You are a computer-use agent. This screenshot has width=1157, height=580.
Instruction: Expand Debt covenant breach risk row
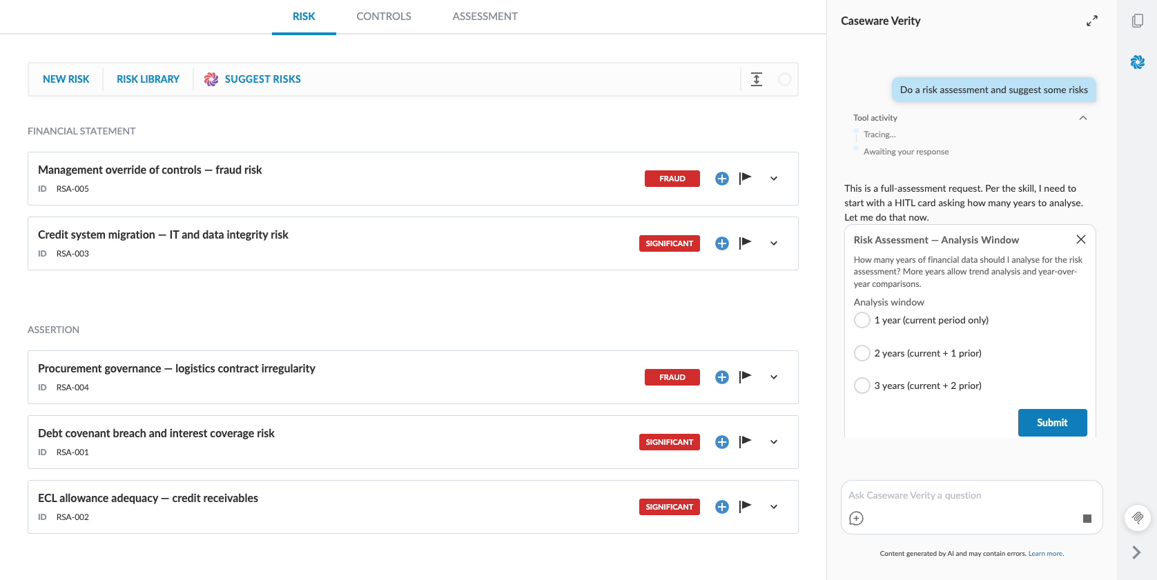[774, 442]
